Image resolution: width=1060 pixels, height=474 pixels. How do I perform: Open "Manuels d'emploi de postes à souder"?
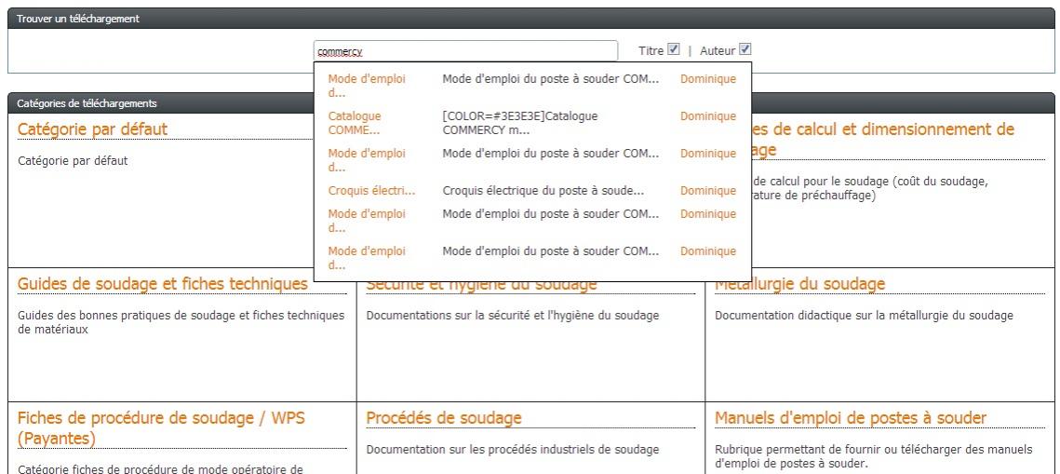[x=851, y=418]
